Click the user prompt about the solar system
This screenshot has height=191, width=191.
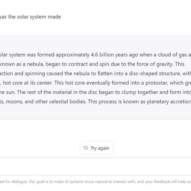[x=31, y=17]
